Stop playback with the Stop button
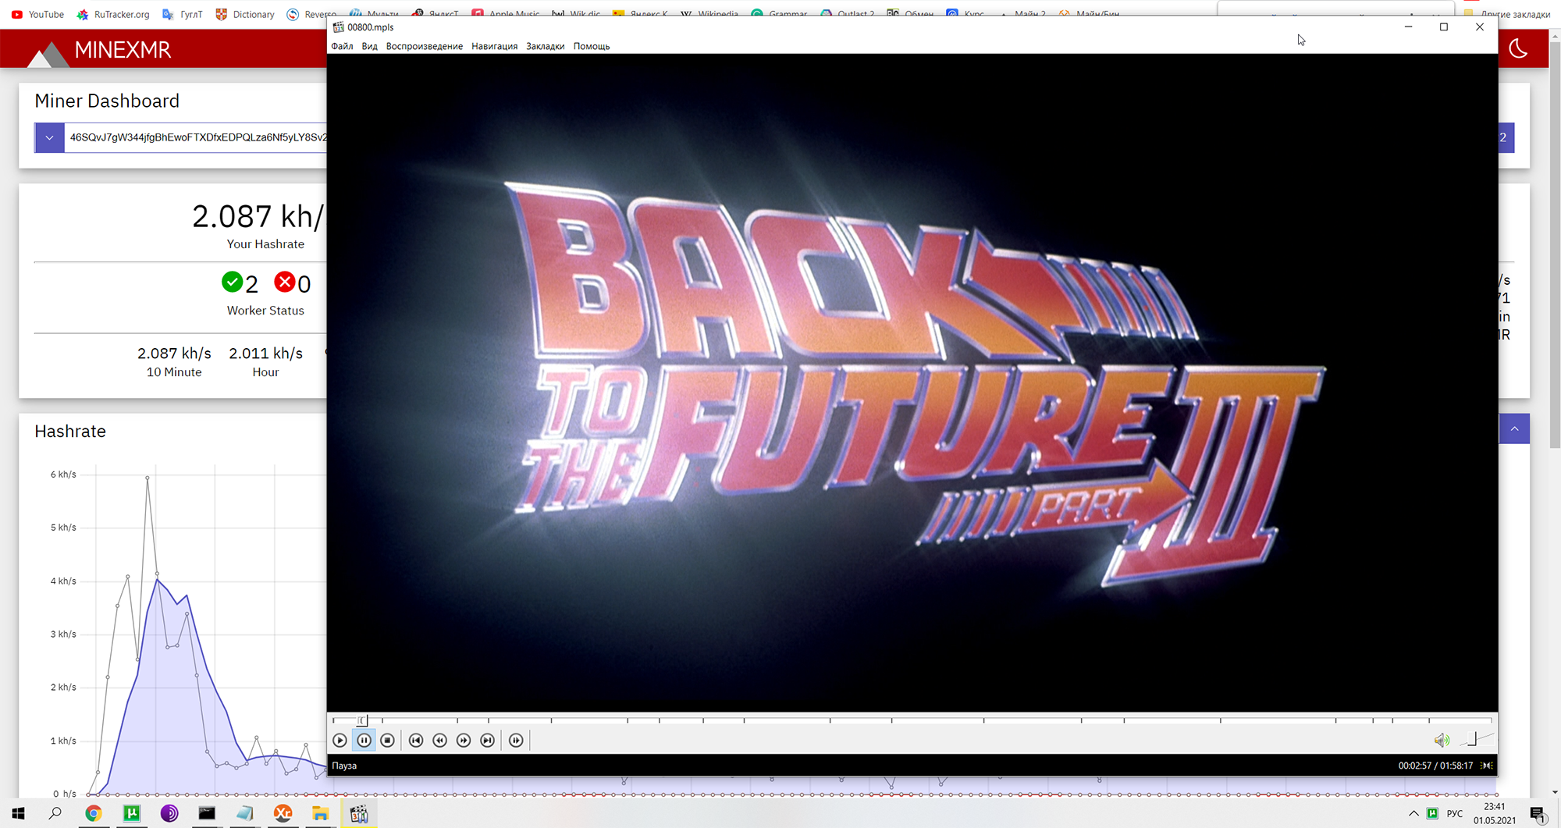 click(387, 740)
